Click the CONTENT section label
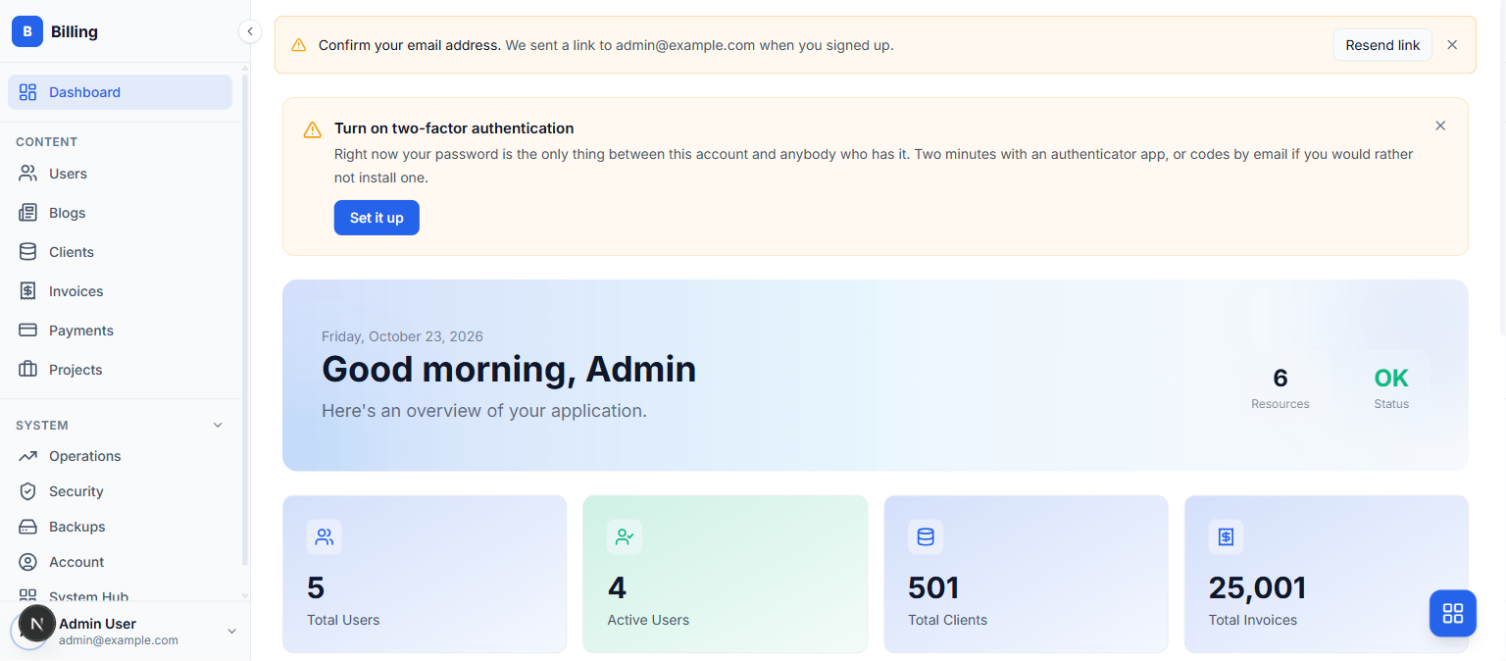This screenshot has width=1506, height=661. pos(46,142)
